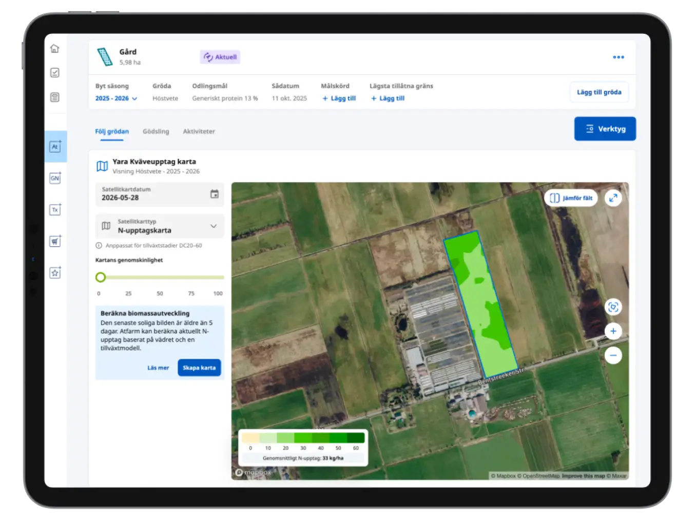Set map transparency slider to 50
This screenshot has width=695, height=521.
click(x=160, y=277)
